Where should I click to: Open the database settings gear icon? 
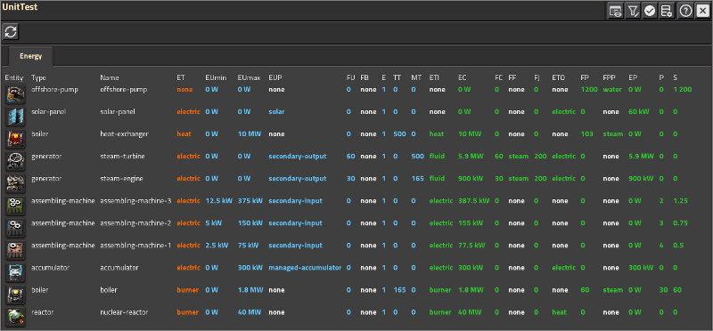pyautogui.click(x=666, y=11)
